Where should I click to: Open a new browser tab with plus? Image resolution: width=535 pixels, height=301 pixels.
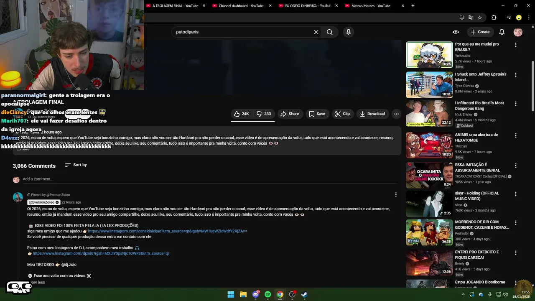pyautogui.click(x=413, y=5)
